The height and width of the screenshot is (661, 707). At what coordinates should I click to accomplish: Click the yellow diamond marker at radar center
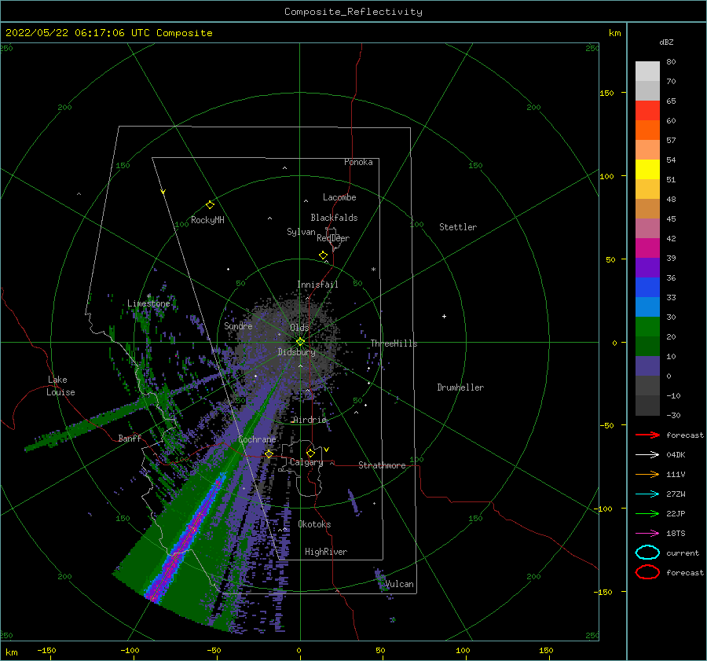[300, 342]
